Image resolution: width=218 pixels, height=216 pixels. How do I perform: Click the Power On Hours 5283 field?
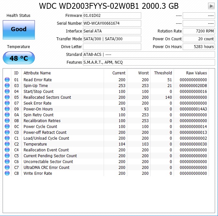[199, 47]
